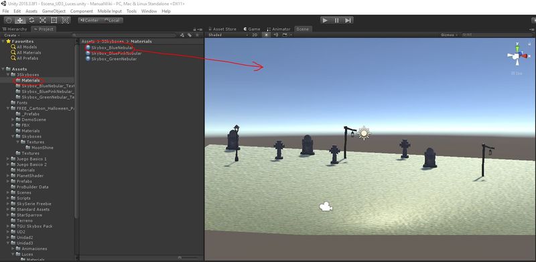Collapse the Unidad3 folder arrow
The width and height of the screenshot is (536, 262).
tap(8, 243)
